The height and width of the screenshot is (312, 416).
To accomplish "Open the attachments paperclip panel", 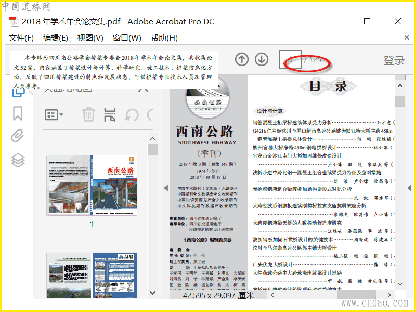I will pos(18,136).
